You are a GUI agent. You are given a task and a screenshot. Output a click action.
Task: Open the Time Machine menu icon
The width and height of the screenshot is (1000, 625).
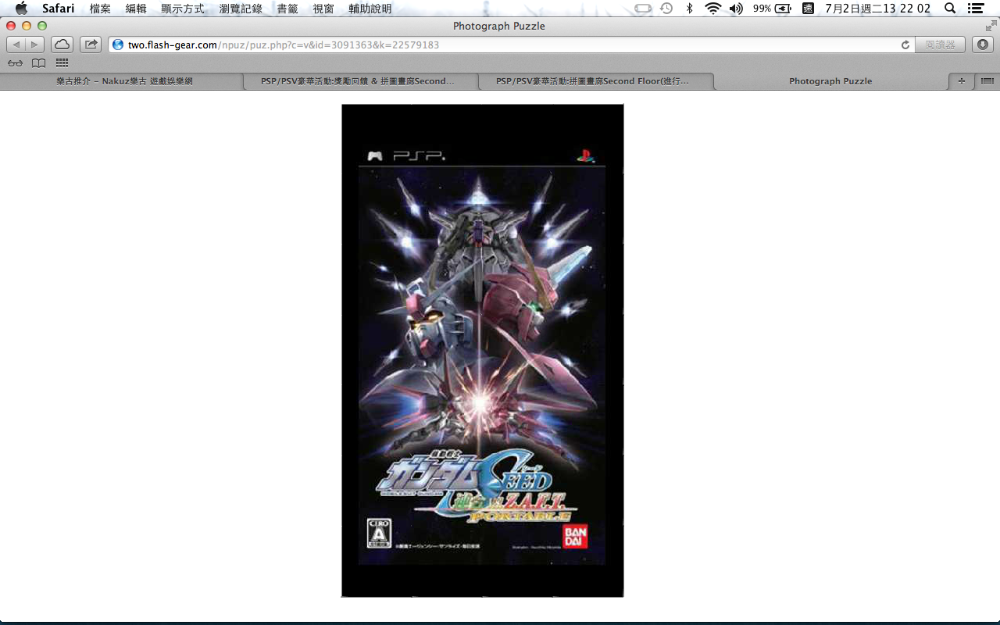pos(666,9)
